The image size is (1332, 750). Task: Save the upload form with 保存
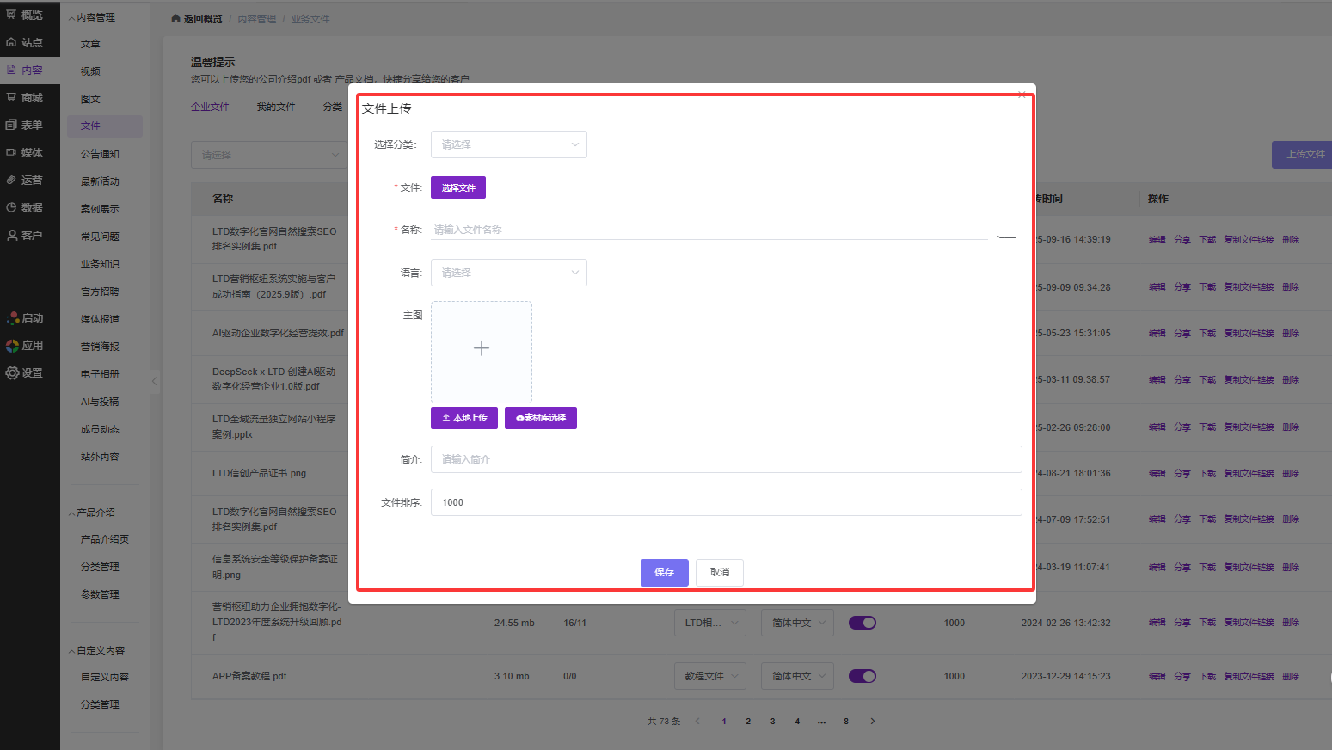tap(665, 573)
